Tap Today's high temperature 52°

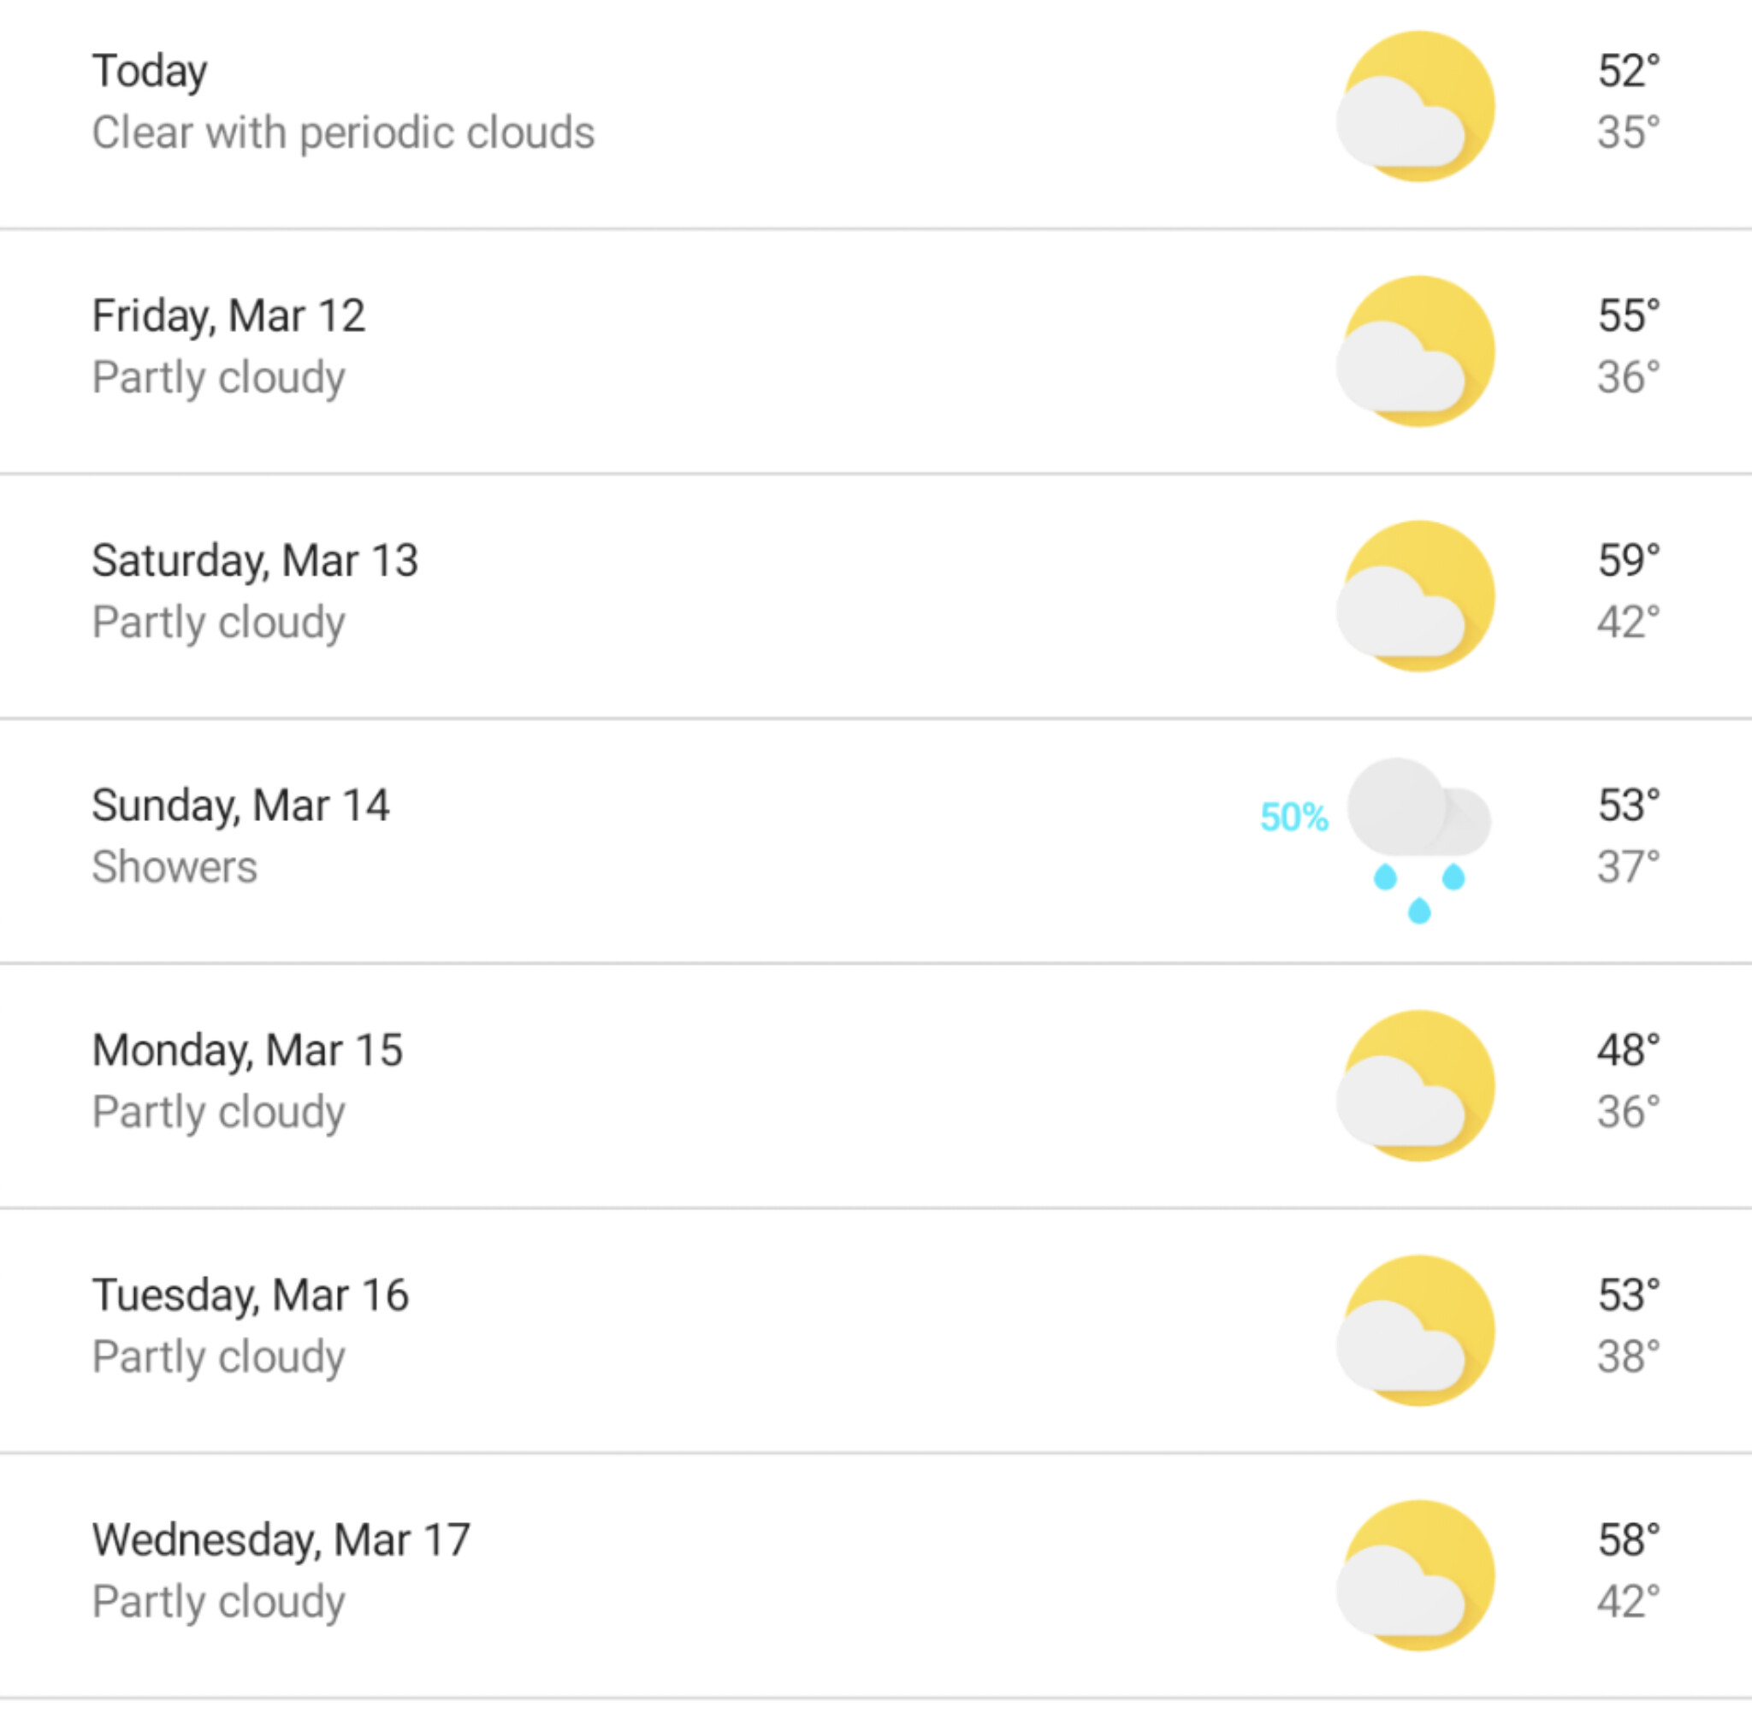(1629, 71)
